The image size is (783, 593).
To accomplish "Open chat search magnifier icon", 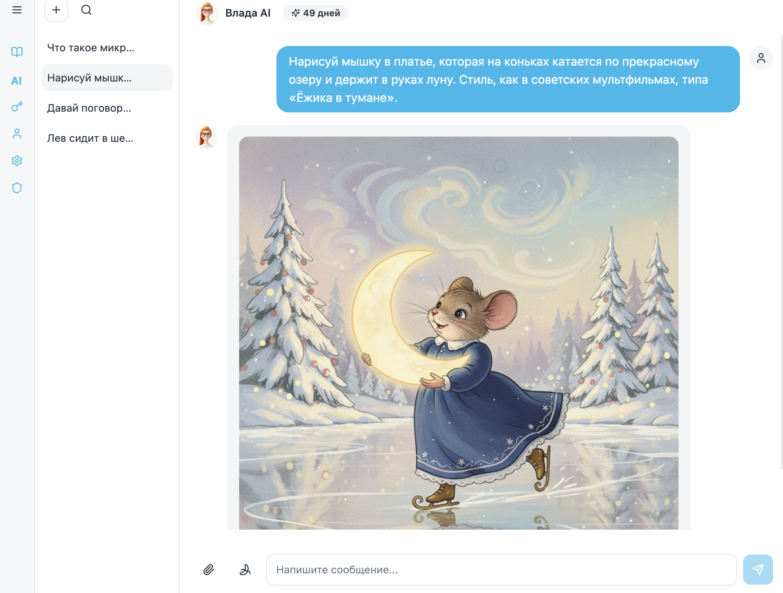I will click(x=86, y=10).
